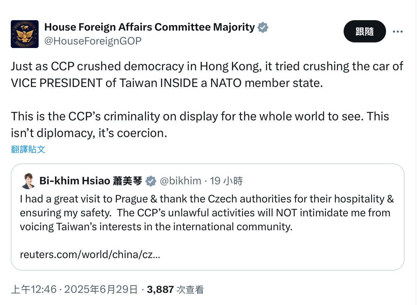This screenshot has width=417, height=305.
Task: Click the 3,887 次查看 view count
Action: (x=175, y=289)
